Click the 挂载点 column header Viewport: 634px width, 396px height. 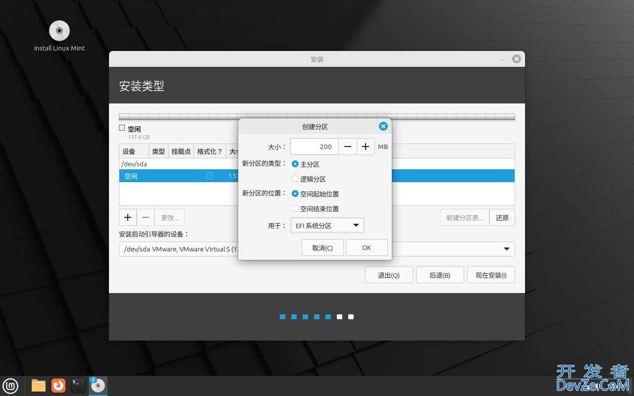click(181, 151)
